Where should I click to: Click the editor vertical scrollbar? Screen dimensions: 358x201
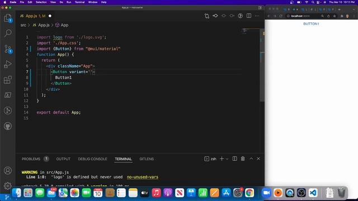point(262,65)
